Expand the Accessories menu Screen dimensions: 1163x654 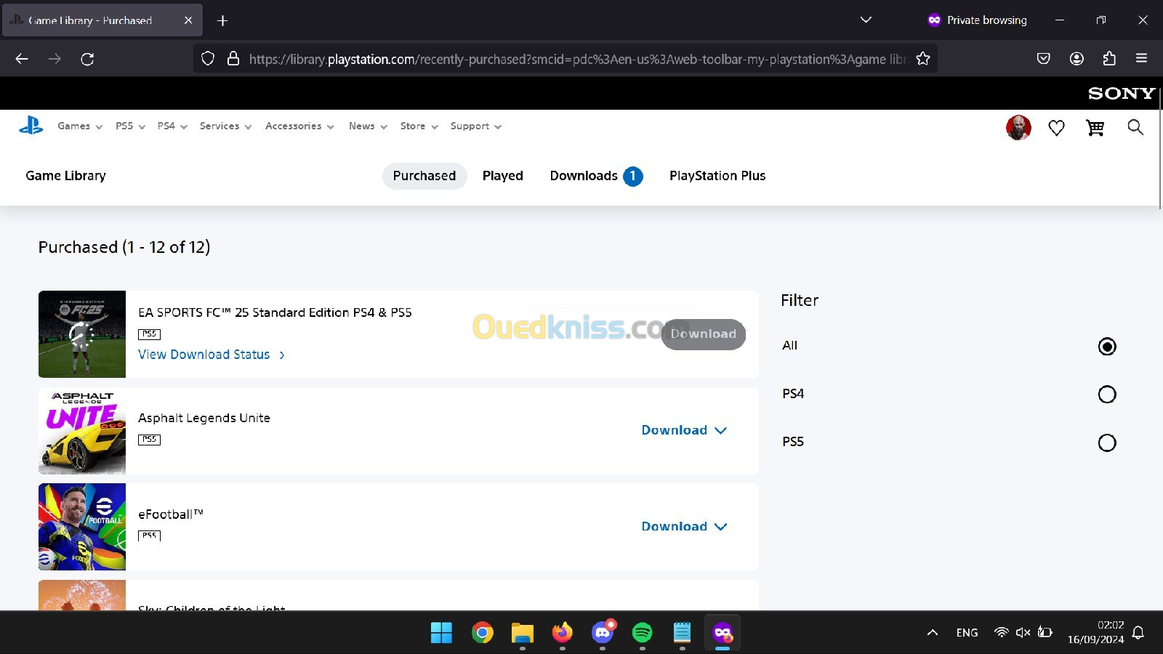click(x=299, y=126)
